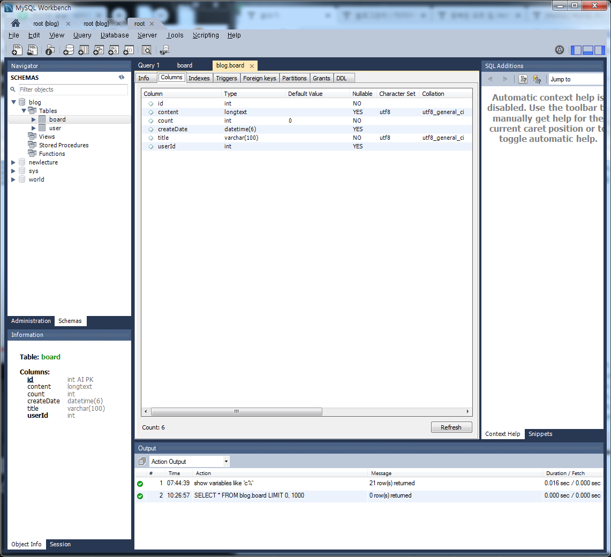Select the Views folder in tree
Viewport: 611px width, 557px height.
tap(47, 137)
